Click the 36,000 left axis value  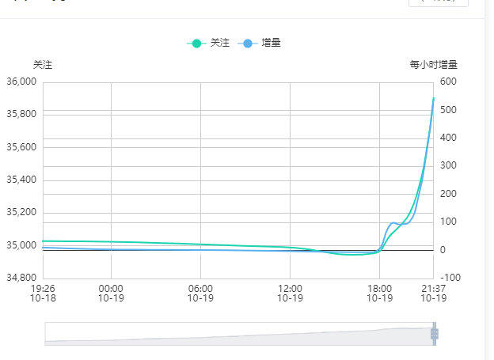21,81
